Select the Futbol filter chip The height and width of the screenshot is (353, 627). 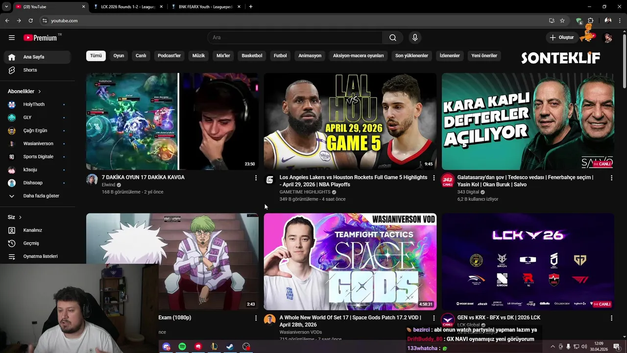coord(280,55)
